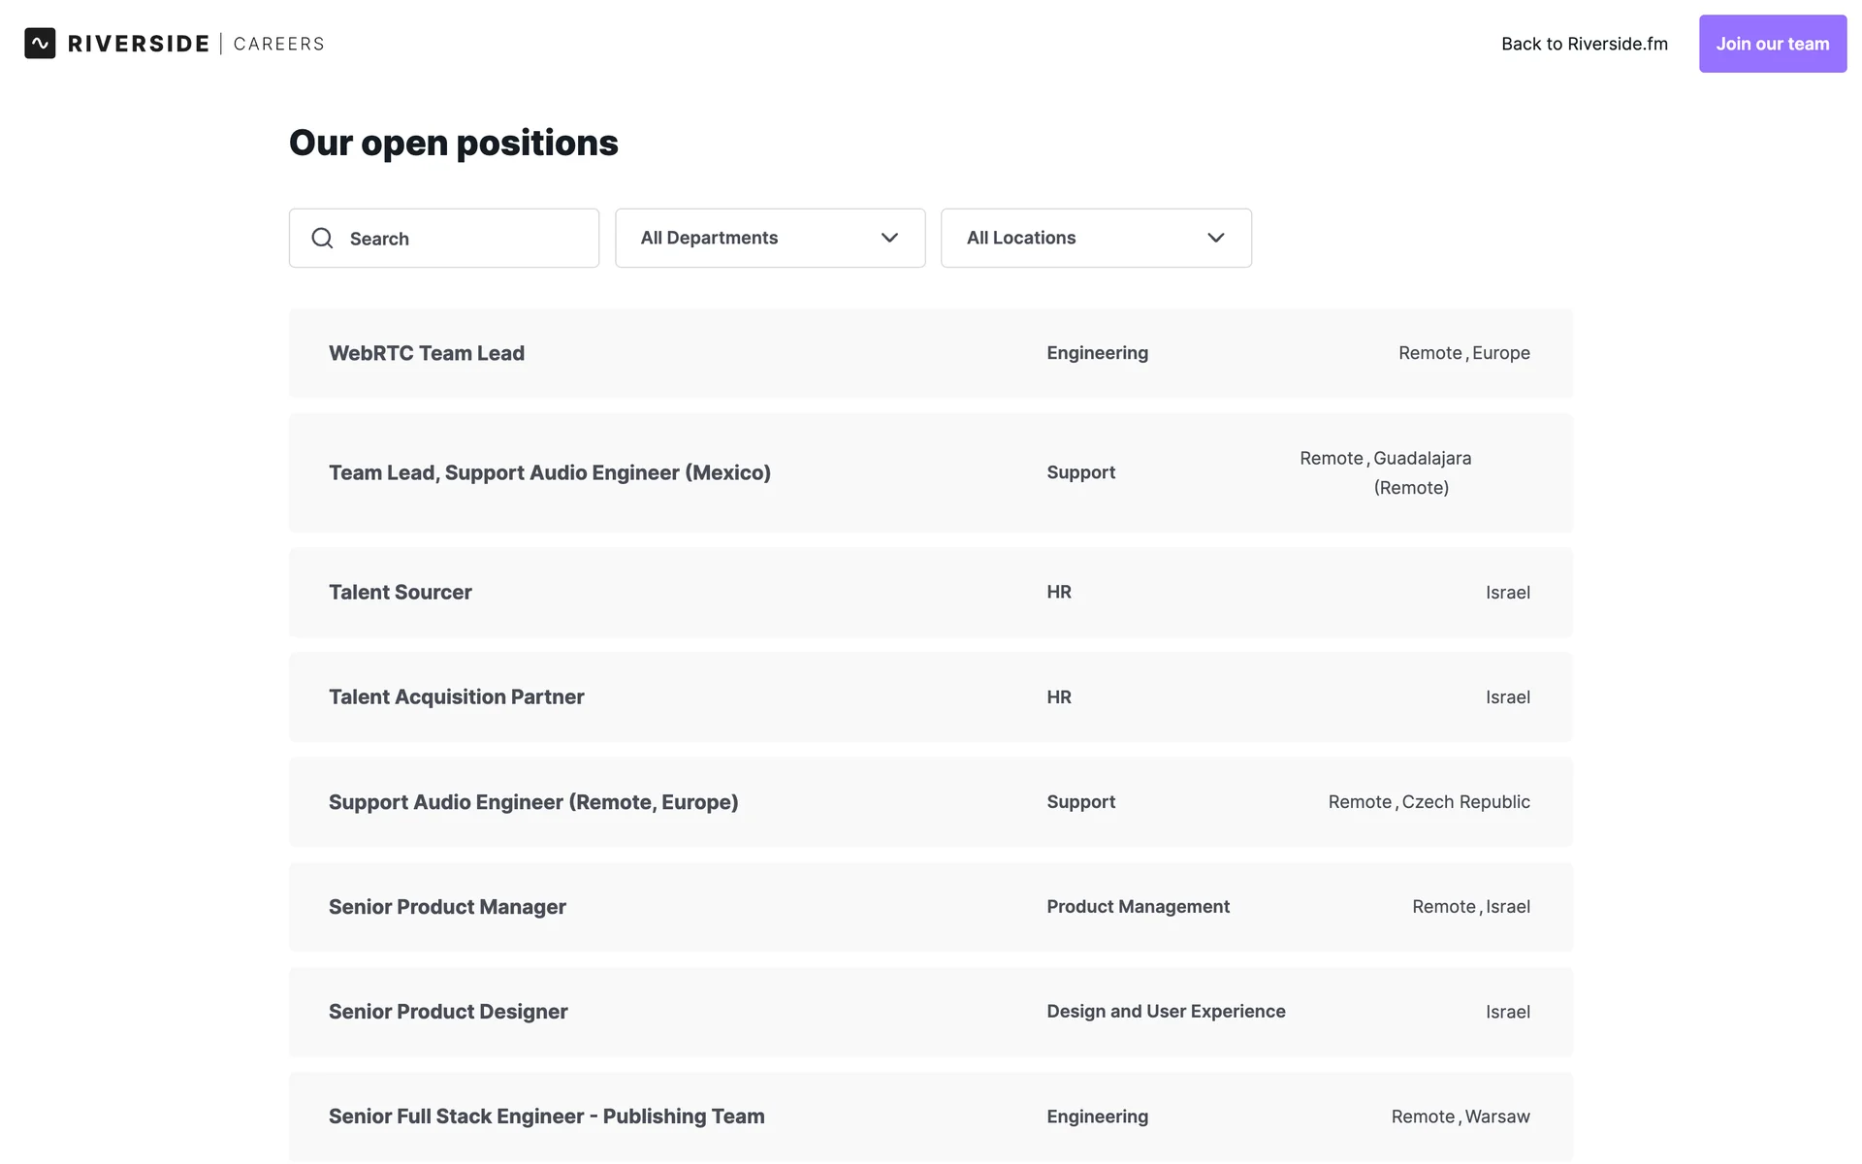Expand the All Locations filter
Image resolution: width=1862 pixels, height=1164 pixels.
tap(1095, 238)
